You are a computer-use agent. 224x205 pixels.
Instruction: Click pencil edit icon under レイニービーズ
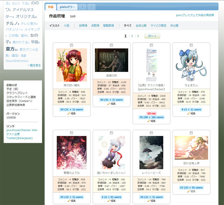coord(148,201)
